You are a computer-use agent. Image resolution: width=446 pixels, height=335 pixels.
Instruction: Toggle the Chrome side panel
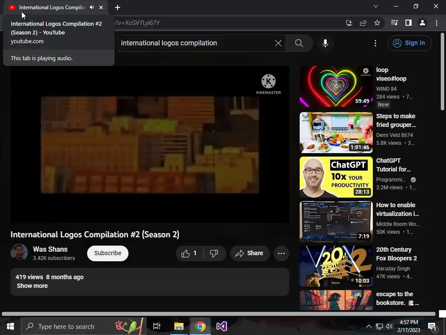click(x=409, y=23)
